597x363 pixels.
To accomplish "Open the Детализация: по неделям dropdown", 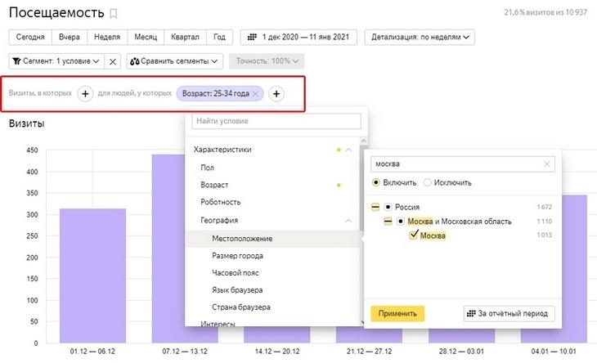I will (x=420, y=37).
